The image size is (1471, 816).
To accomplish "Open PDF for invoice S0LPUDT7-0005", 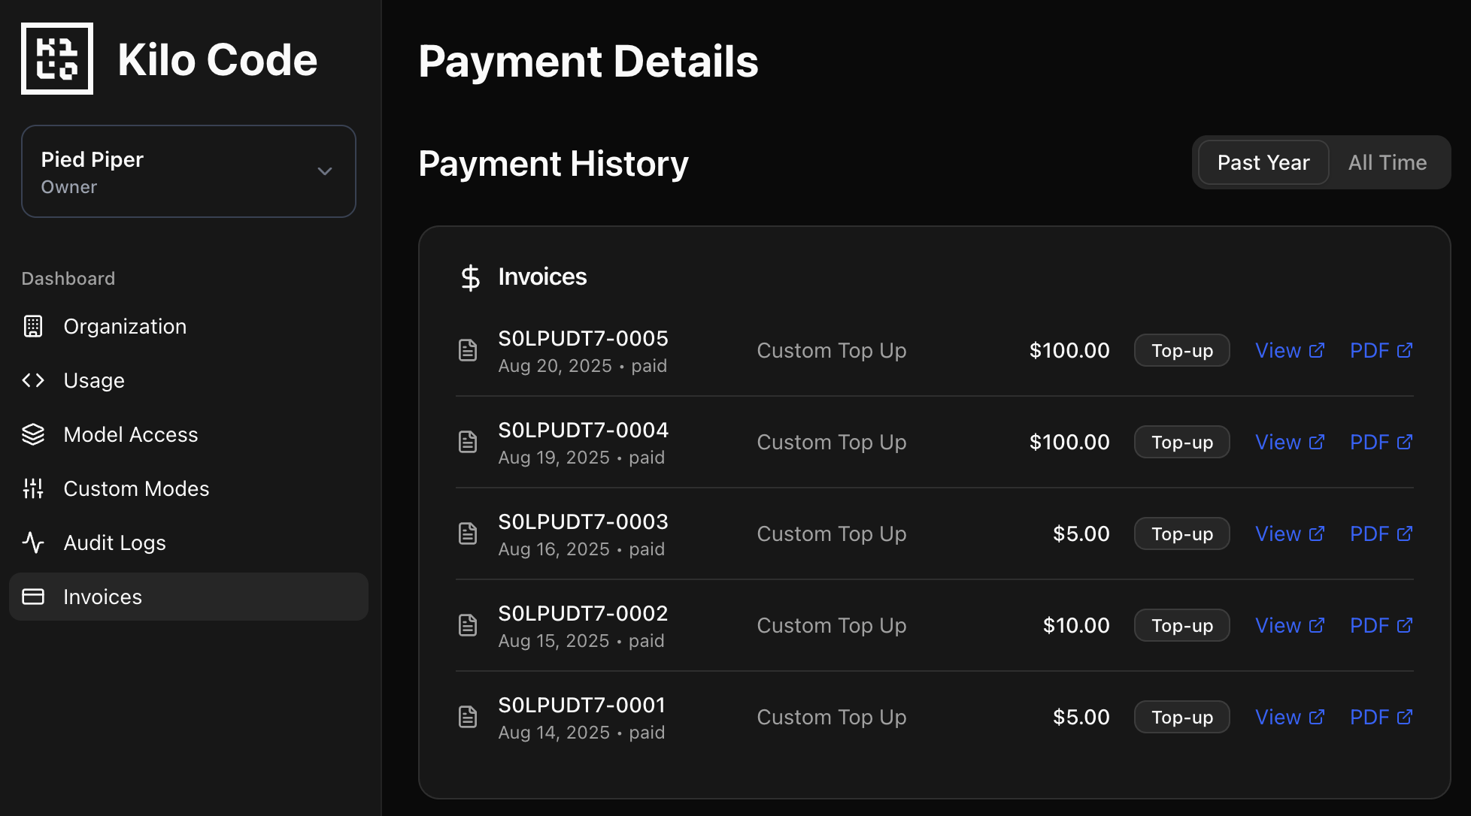I will 1381,350.
